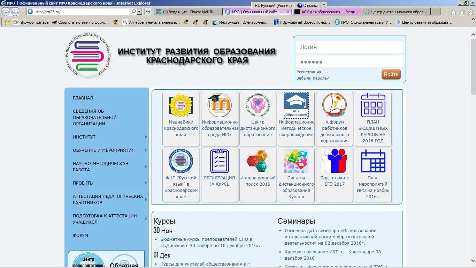Expand the ПРОЕКТЫ submenu arrow
The image size is (476, 268).
coord(146,183)
